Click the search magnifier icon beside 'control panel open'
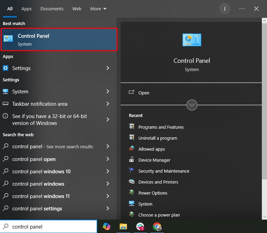The image size is (267, 233). pos(5,159)
